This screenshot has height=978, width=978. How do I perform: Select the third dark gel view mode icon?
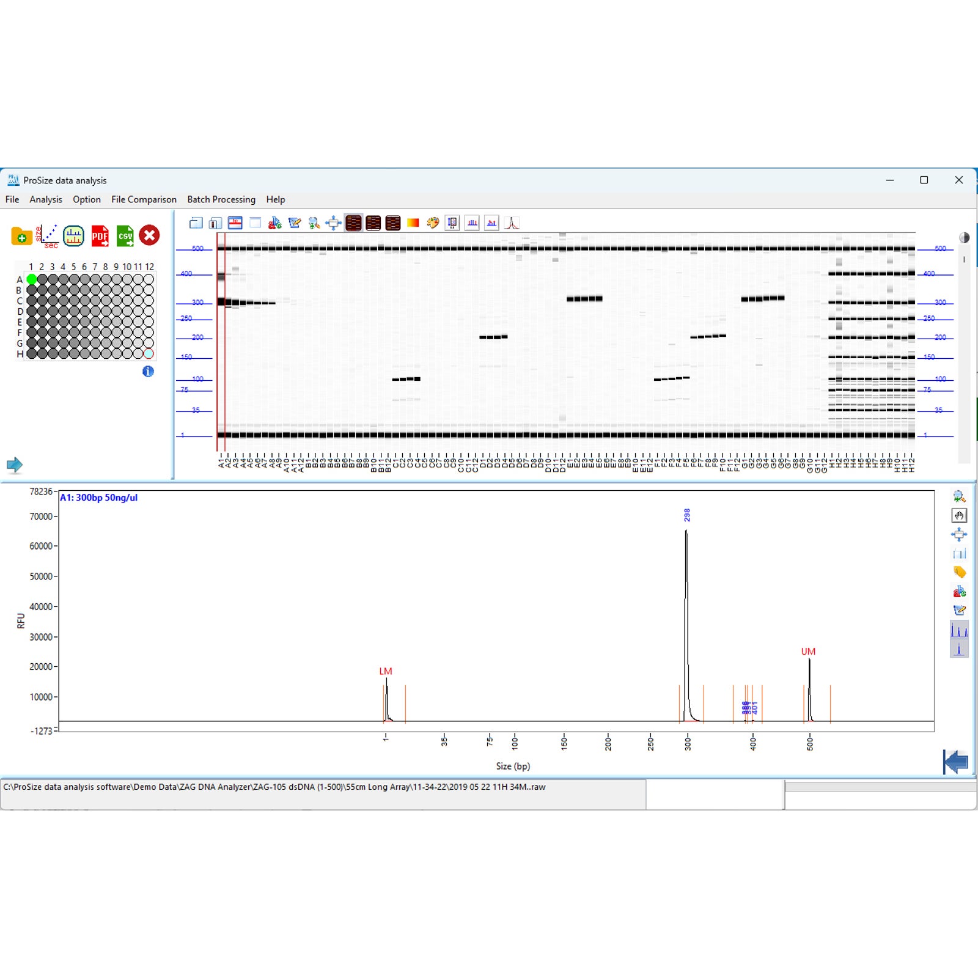click(393, 223)
